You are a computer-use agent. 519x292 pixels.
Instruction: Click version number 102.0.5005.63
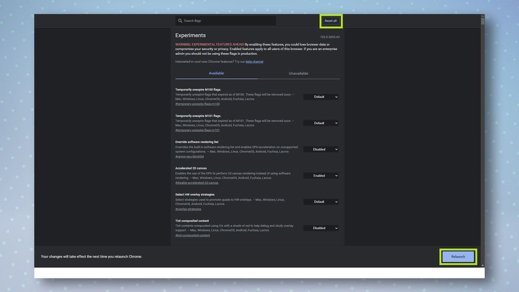[x=329, y=37]
